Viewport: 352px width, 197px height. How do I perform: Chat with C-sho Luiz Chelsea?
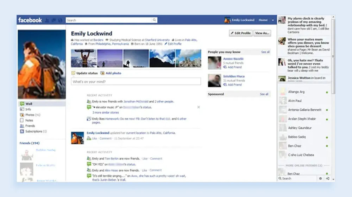pyautogui.click(x=304, y=155)
